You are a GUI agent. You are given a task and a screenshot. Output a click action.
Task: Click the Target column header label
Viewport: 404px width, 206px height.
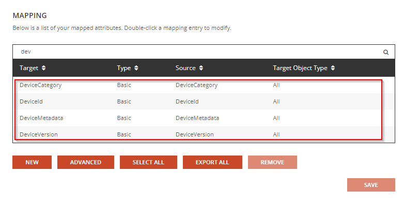[x=29, y=68]
